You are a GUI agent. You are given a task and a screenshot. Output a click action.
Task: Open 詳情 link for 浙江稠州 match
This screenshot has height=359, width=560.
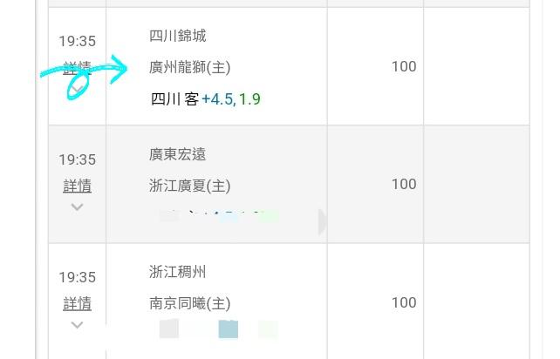coord(77,304)
